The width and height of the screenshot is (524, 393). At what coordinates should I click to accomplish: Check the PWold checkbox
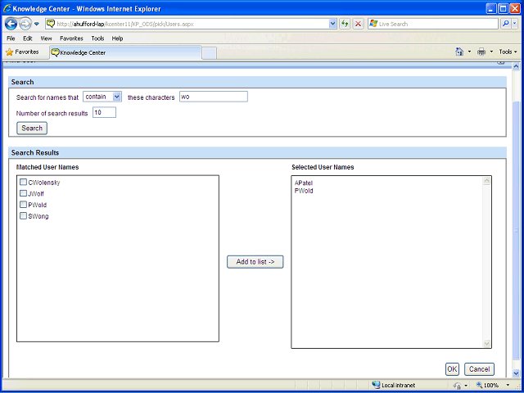pos(24,205)
